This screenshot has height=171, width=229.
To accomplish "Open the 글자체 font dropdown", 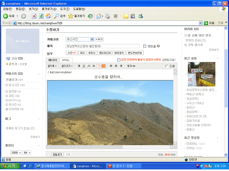I will coord(52,66).
